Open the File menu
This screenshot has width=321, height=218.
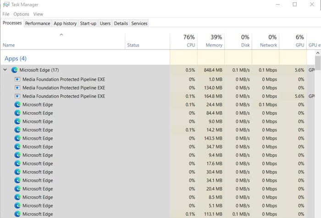click(6, 14)
